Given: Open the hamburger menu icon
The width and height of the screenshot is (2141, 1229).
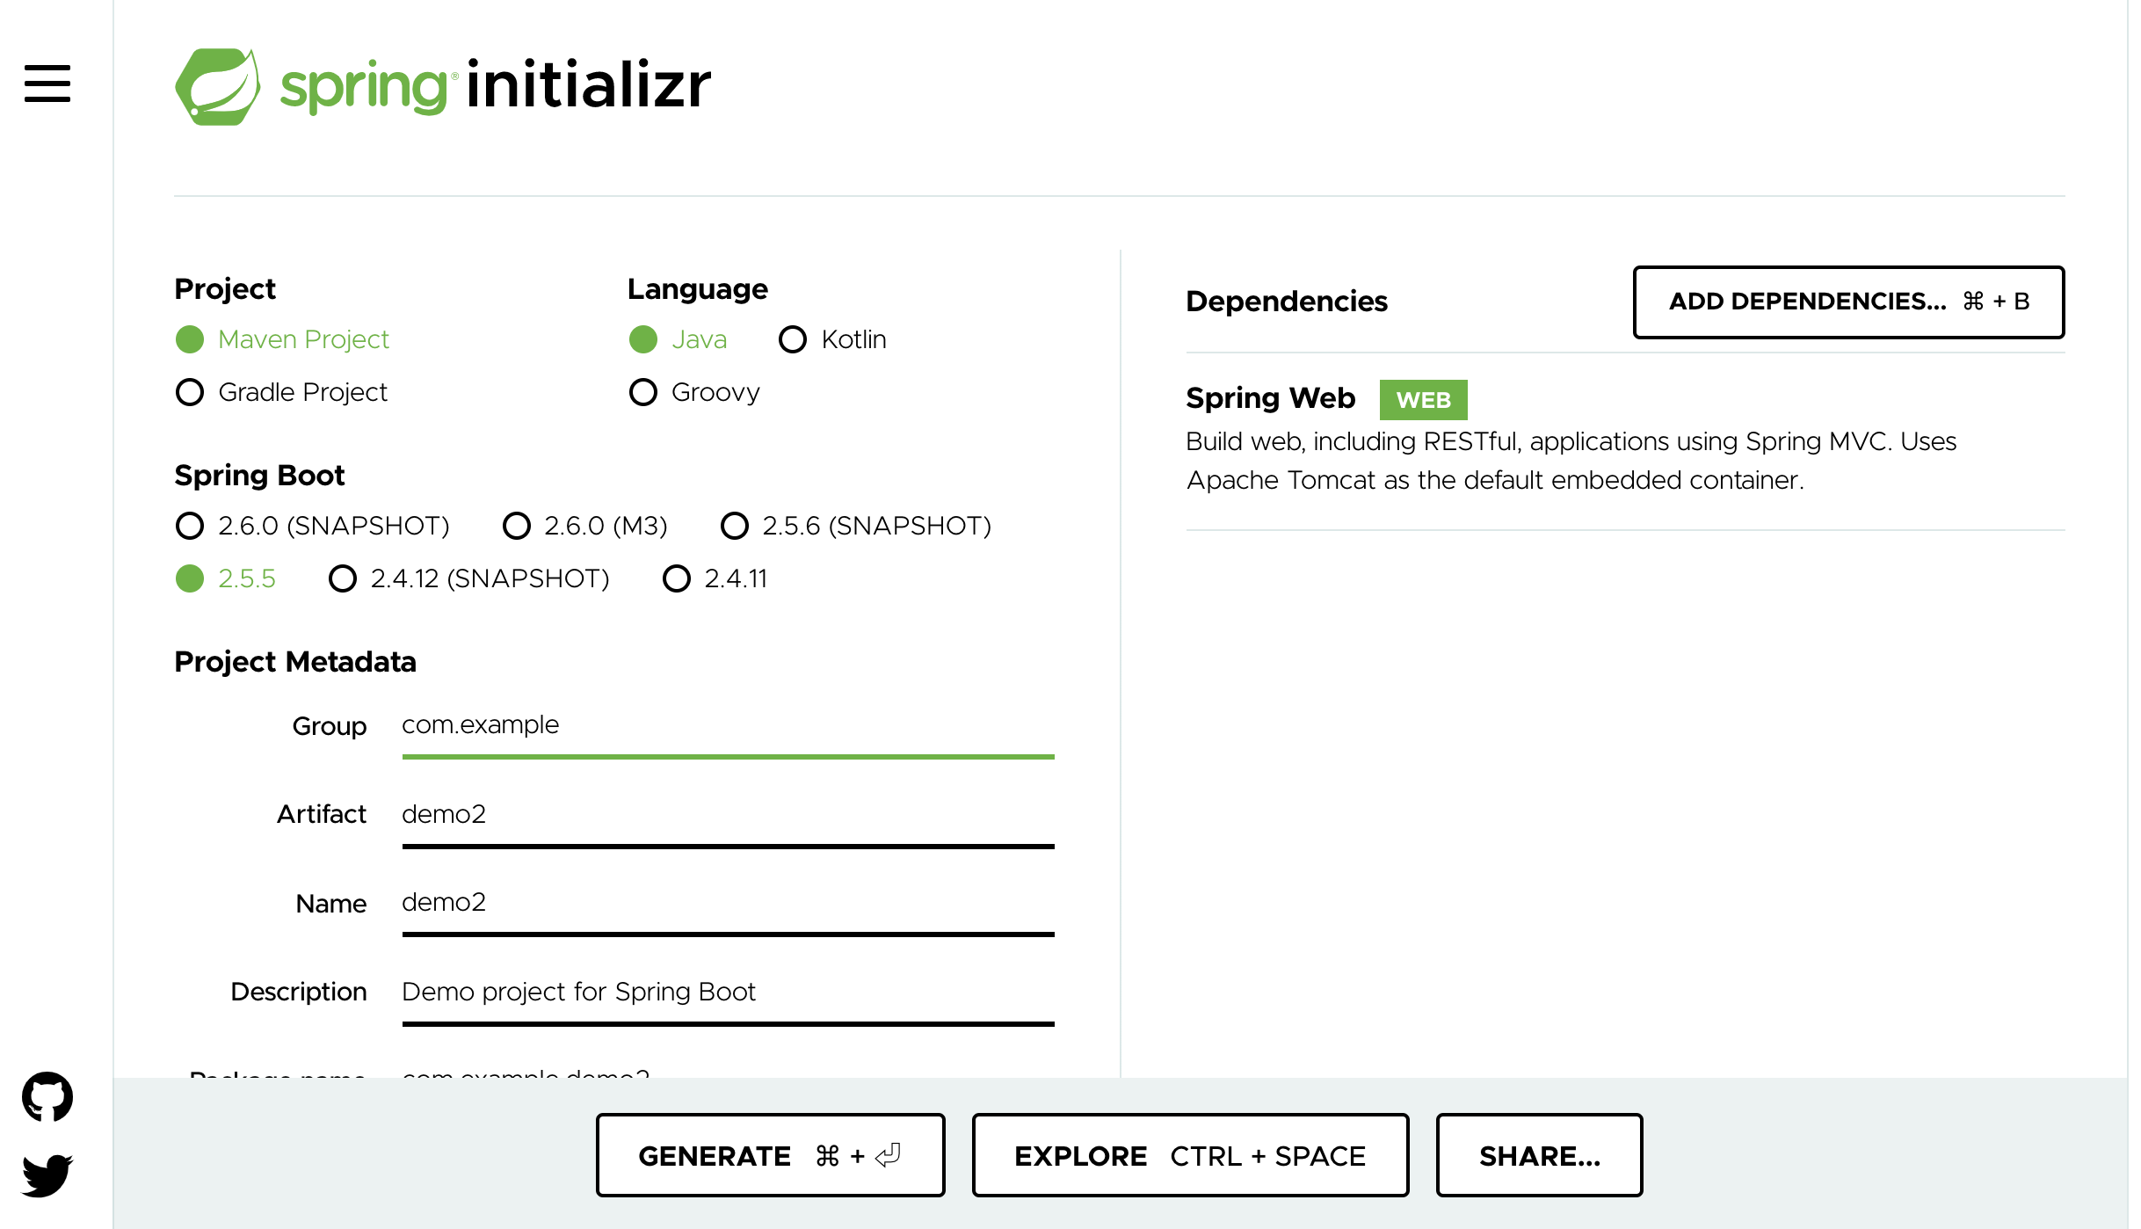Looking at the screenshot, I should click(47, 84).
